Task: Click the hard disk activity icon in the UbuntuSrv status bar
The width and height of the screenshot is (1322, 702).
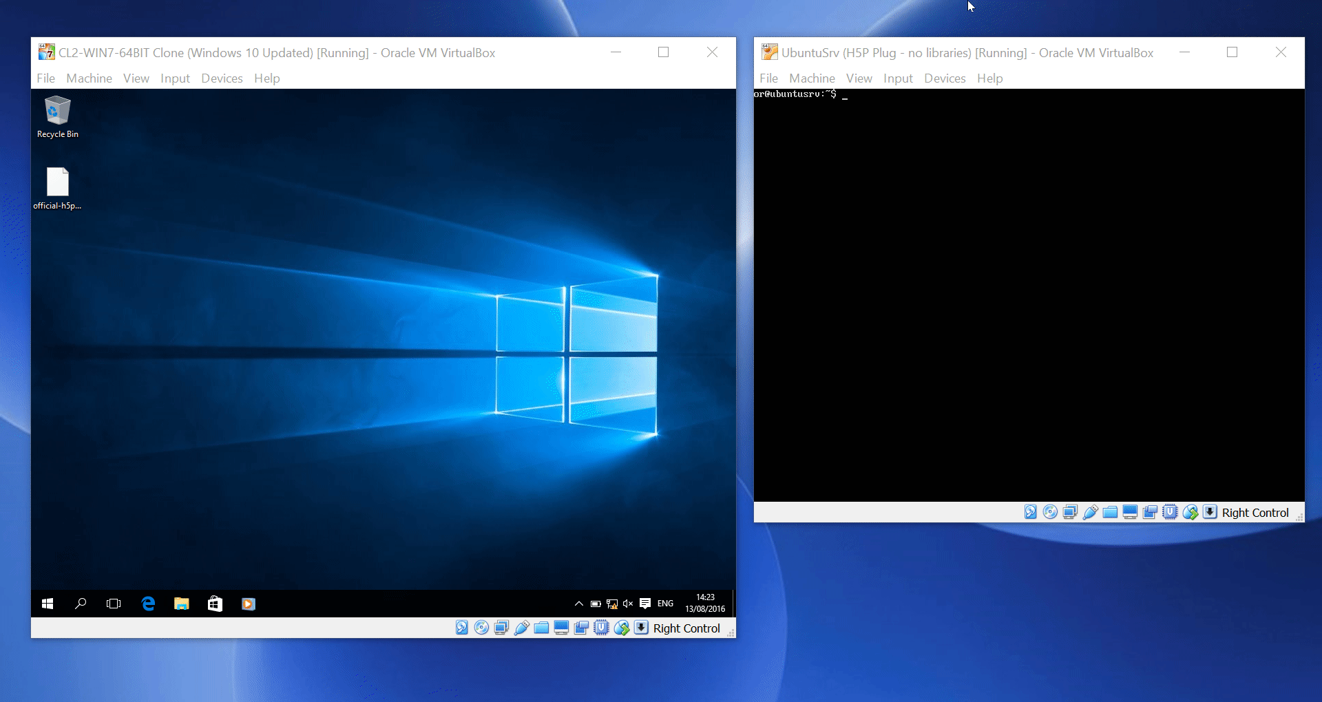Action: tap(1031, 512)
